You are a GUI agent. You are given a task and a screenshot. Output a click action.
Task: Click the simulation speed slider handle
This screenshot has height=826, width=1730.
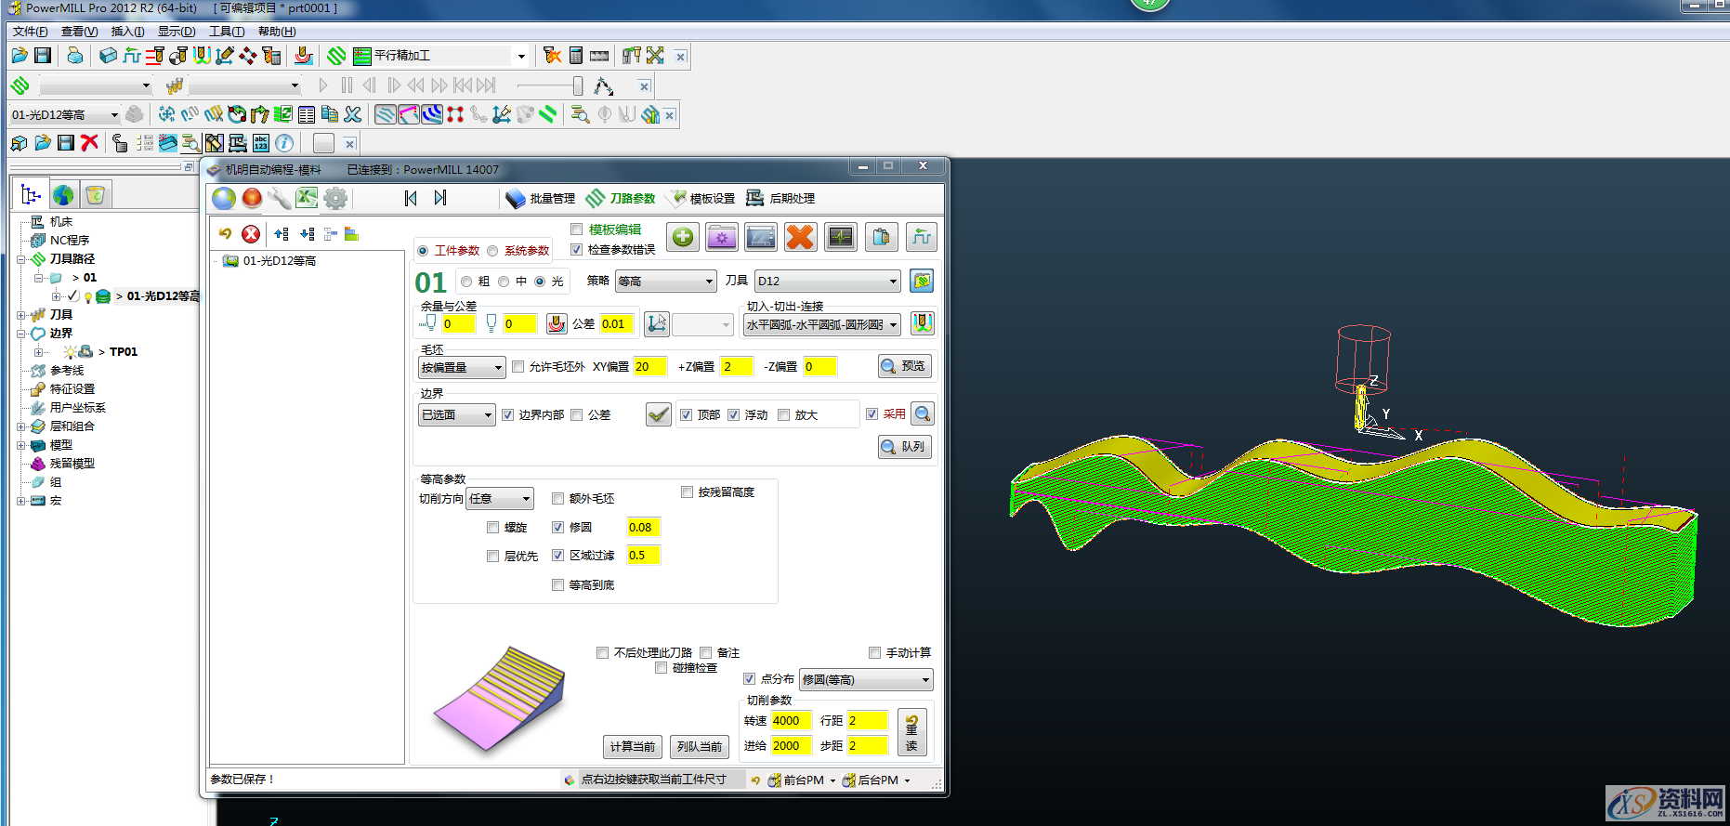(577, 86)
